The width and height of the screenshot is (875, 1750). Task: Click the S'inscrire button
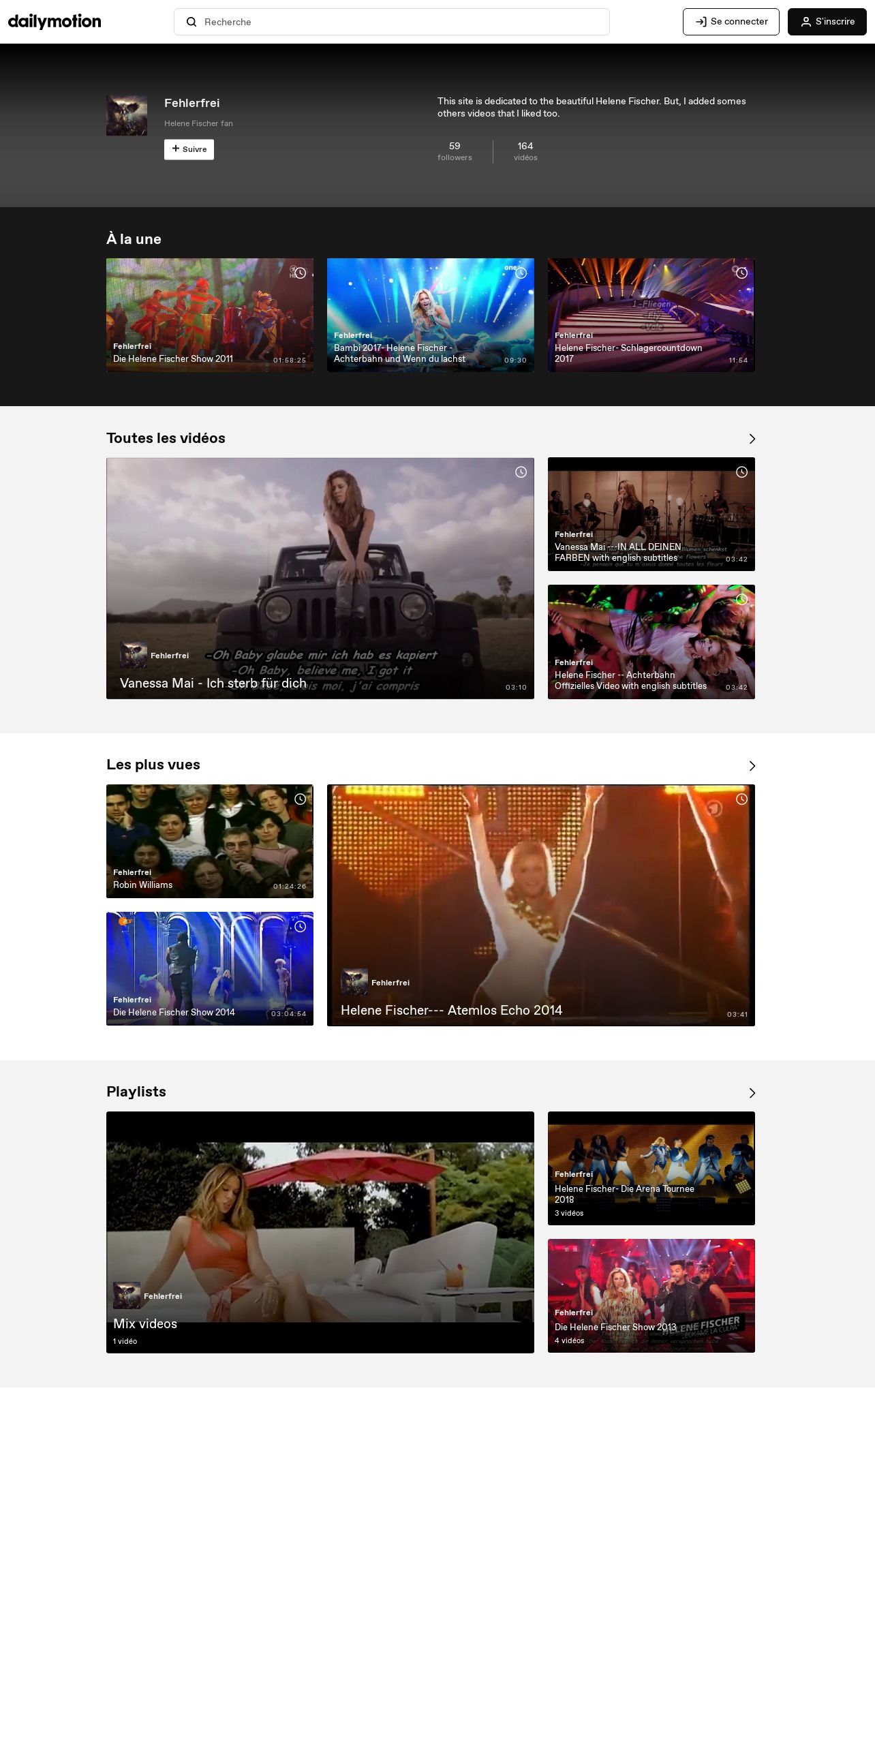[827, 22]
